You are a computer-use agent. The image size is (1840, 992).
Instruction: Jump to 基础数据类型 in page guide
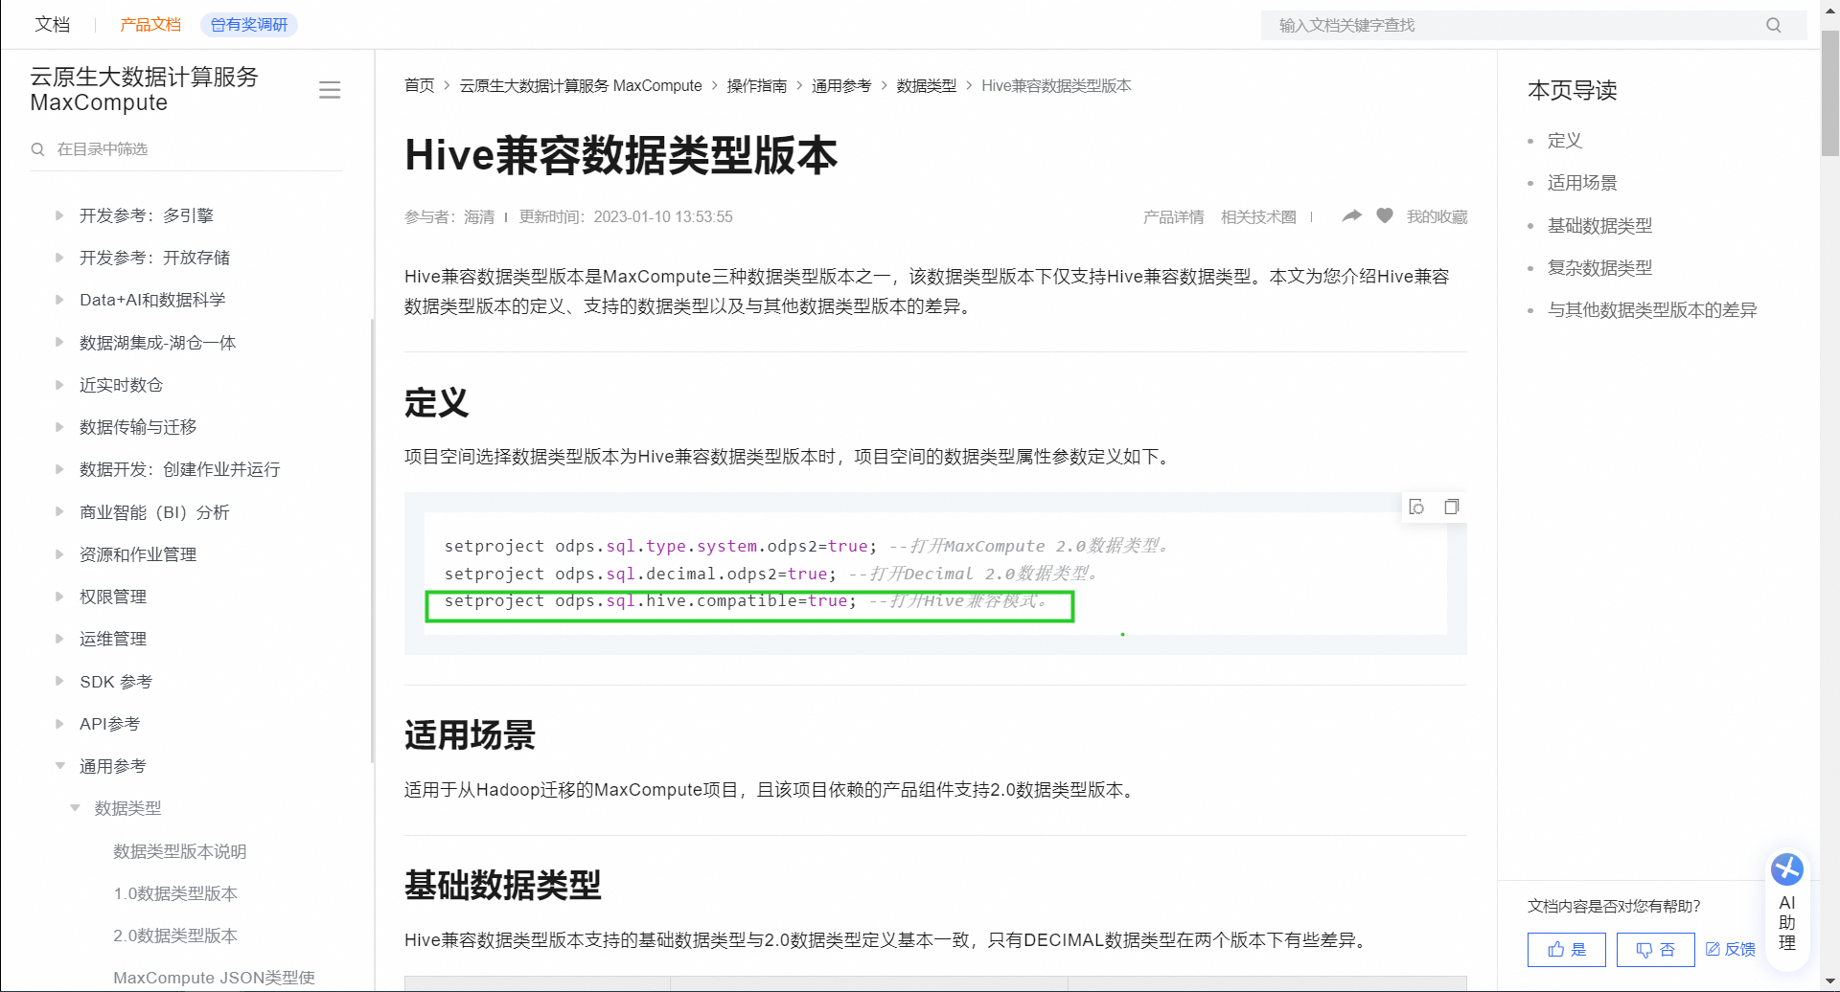pos(1599,226)
